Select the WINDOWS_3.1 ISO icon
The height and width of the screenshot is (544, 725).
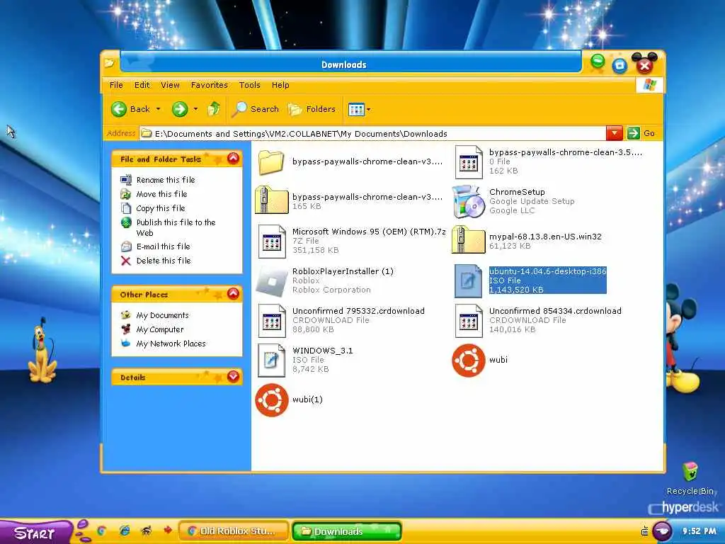[272, 361]
